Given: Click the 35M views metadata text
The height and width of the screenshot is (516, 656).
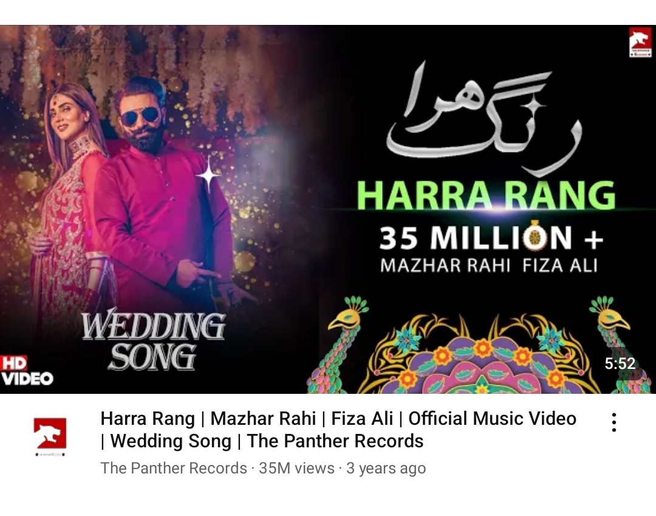Looking at the screenshot, I should tap(296, 469).
